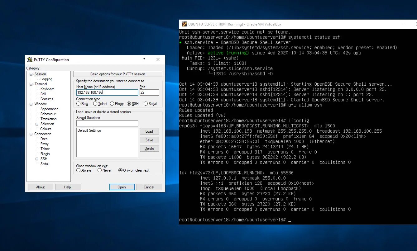Open the Connection category
This screenshot has height=251, width=417.
coord(43,134)
